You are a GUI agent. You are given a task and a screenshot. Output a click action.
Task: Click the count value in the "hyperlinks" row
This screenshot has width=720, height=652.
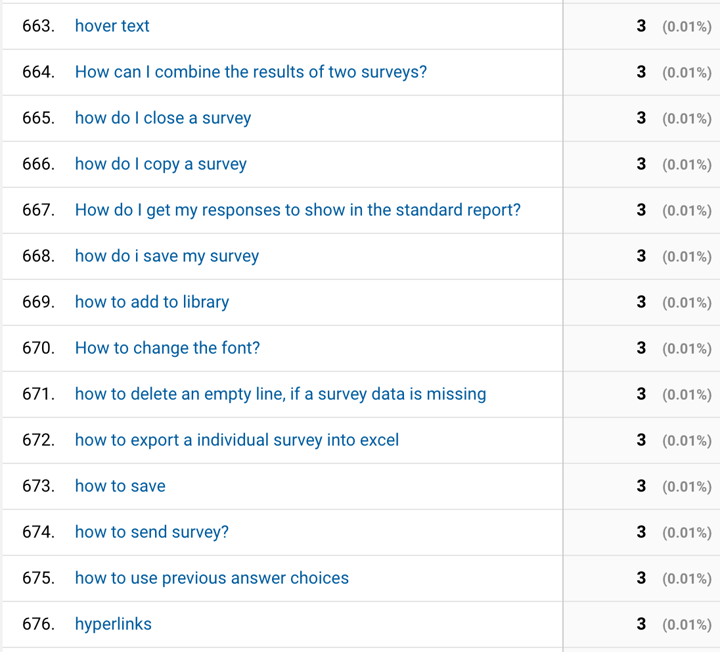click(641, 624)
